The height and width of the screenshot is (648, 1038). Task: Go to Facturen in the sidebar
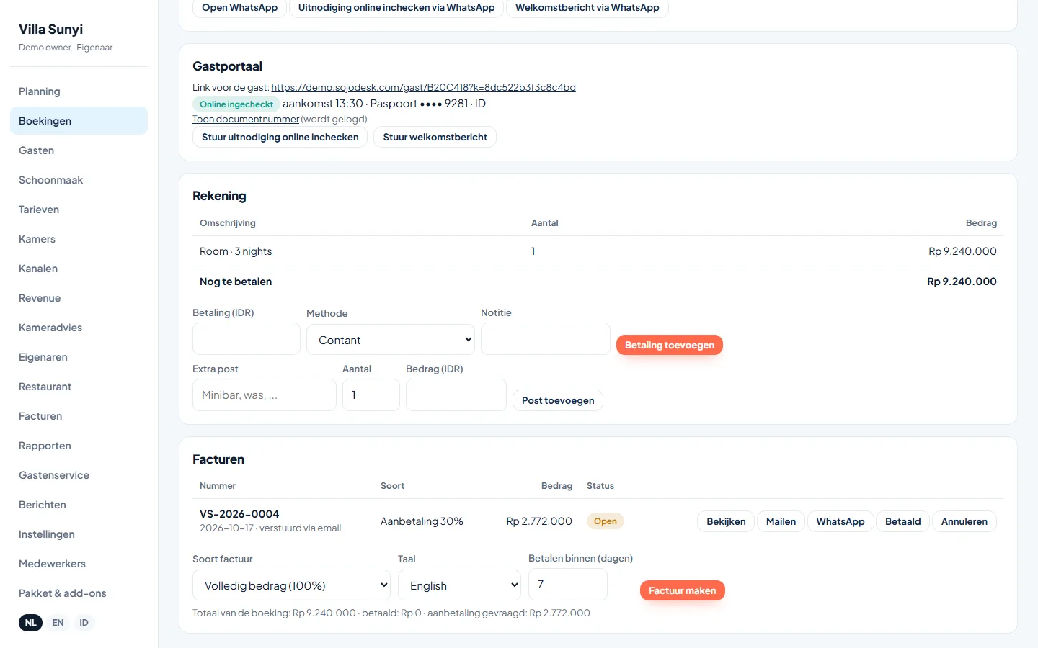pyautogui.click(x=79, y=416)
